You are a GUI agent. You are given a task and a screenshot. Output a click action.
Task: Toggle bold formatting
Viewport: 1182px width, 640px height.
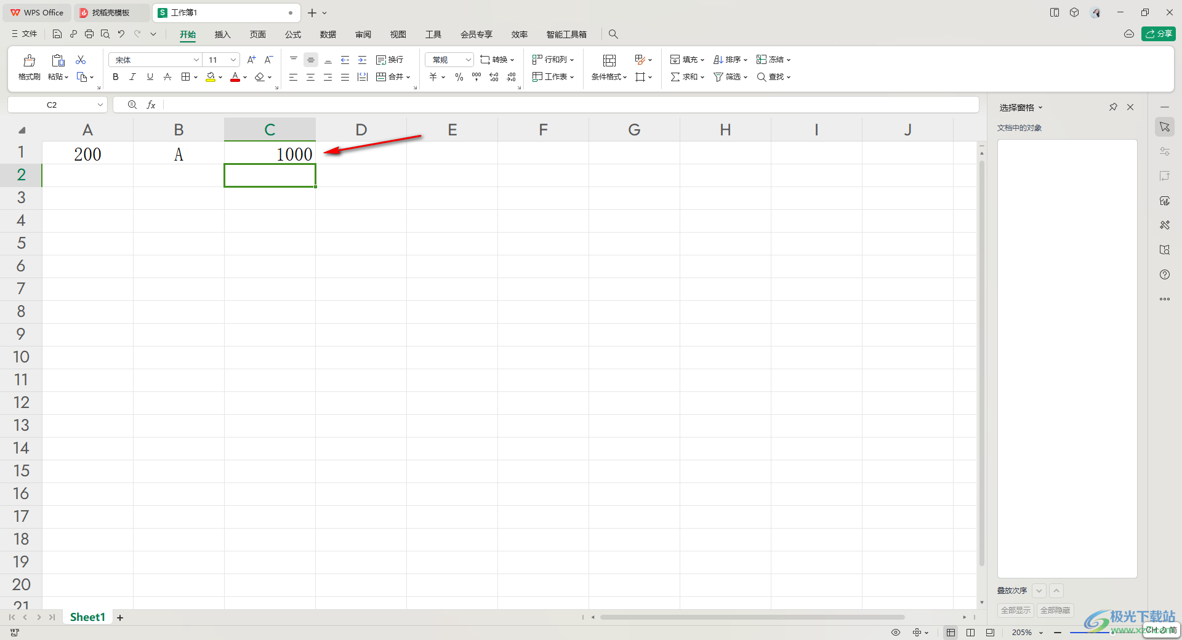click(115, 77)
